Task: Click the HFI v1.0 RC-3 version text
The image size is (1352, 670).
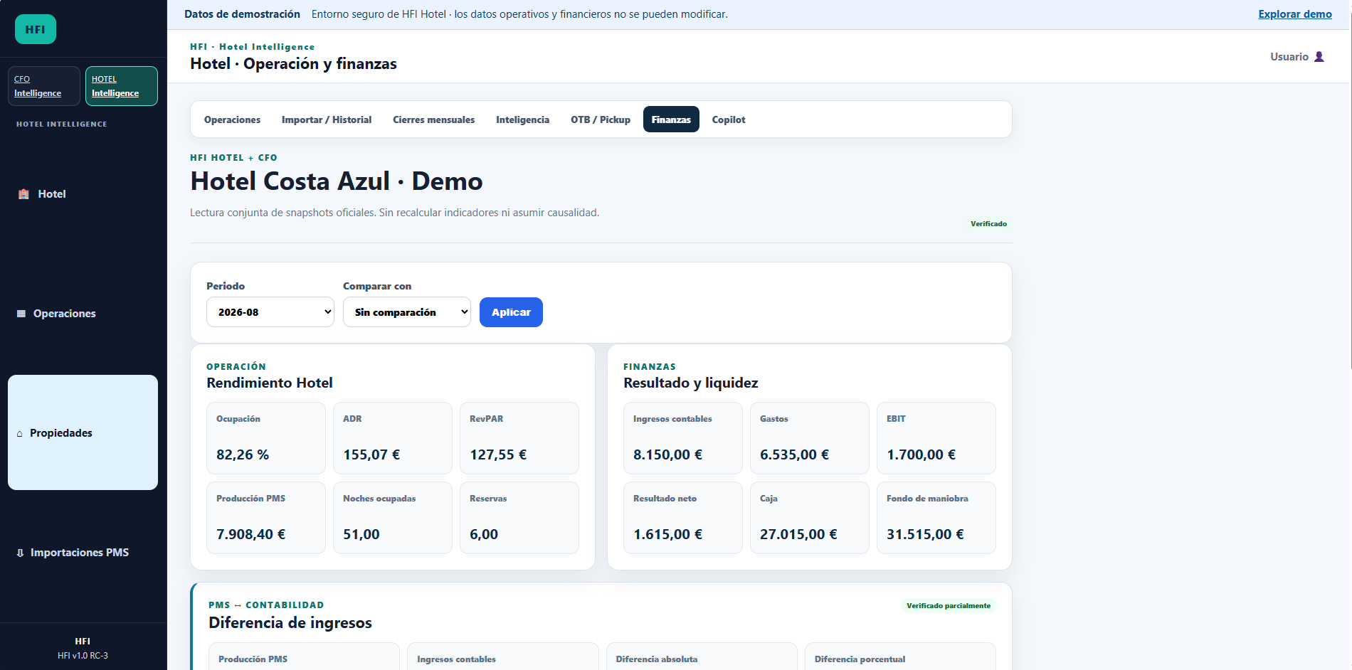Action: pyautogui.click(x=83, y=656)
